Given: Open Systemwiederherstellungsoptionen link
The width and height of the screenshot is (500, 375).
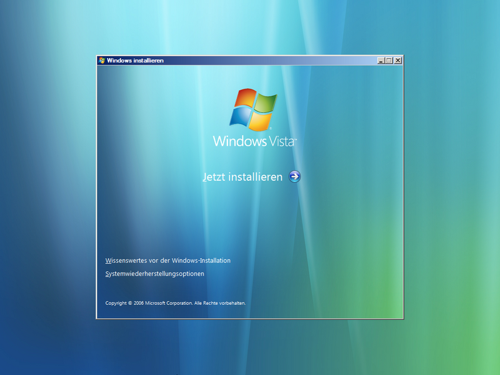Looking at the screenshot, I should coord(154,274).
